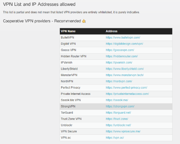180x144 pixels.
Task: Follow the ipvanish.com link
Action: coord(119,62)
